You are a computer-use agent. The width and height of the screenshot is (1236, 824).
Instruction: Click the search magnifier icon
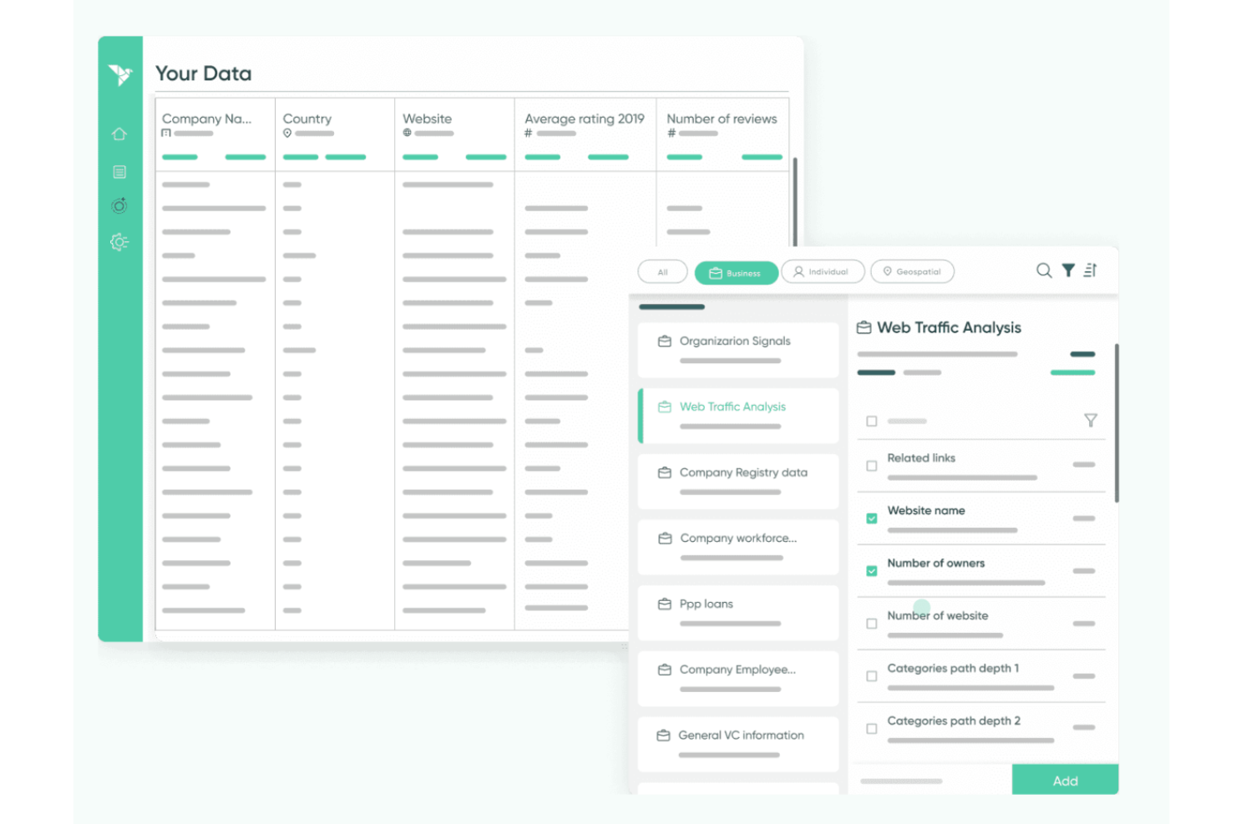click(1043, 270)
